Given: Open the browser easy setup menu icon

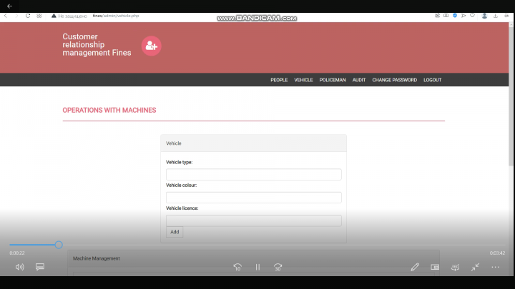Looking at the screenshot, I should point(506,16).
